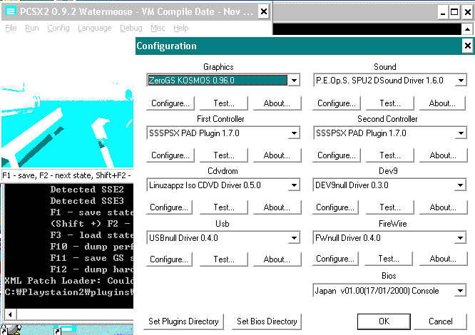The height and width of the screenshot is (335, 475).
Task: Expand the Cdvdrom plugin dropdown
Action: click(294, 185)
